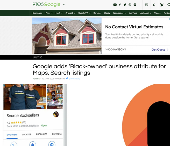
Task: Select the SERVICES tab
Action: 57,134
